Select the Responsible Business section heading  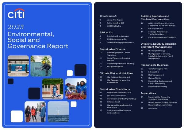click(155, 65)
